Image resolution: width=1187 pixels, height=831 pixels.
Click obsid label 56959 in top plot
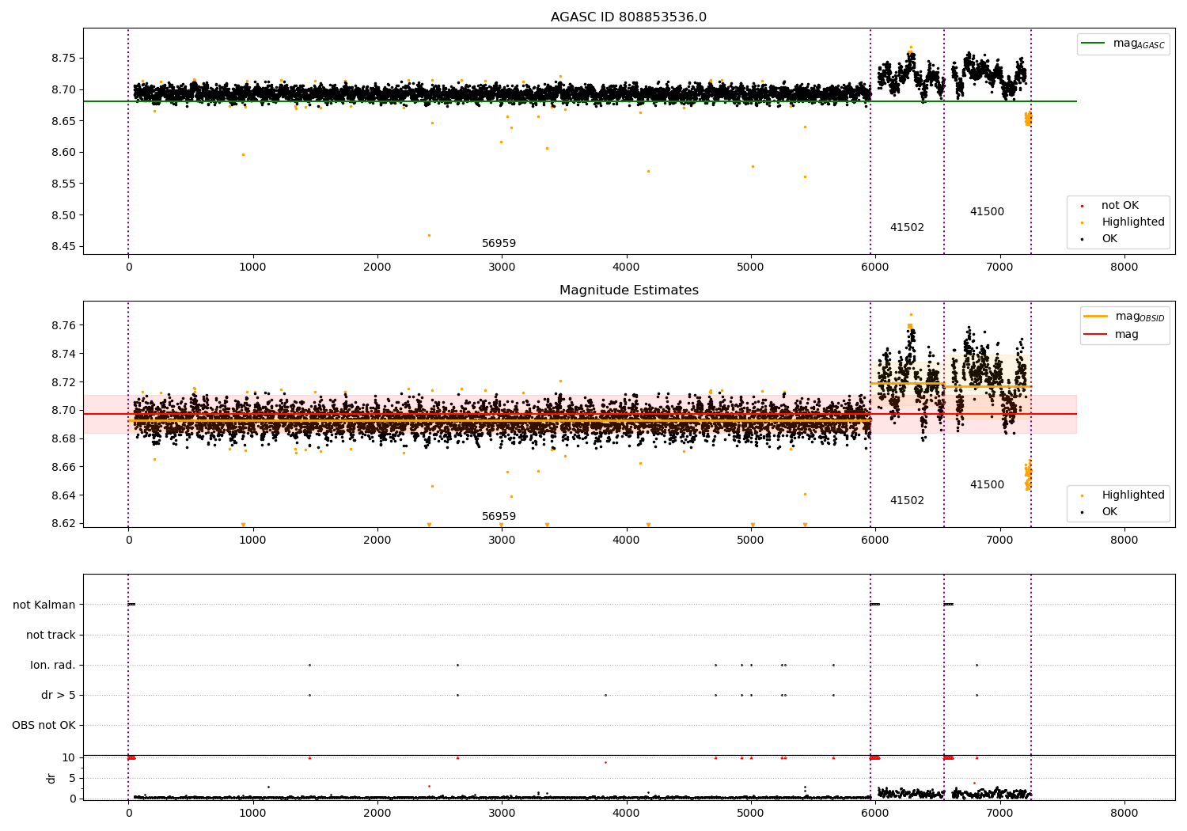click(499, 244)
